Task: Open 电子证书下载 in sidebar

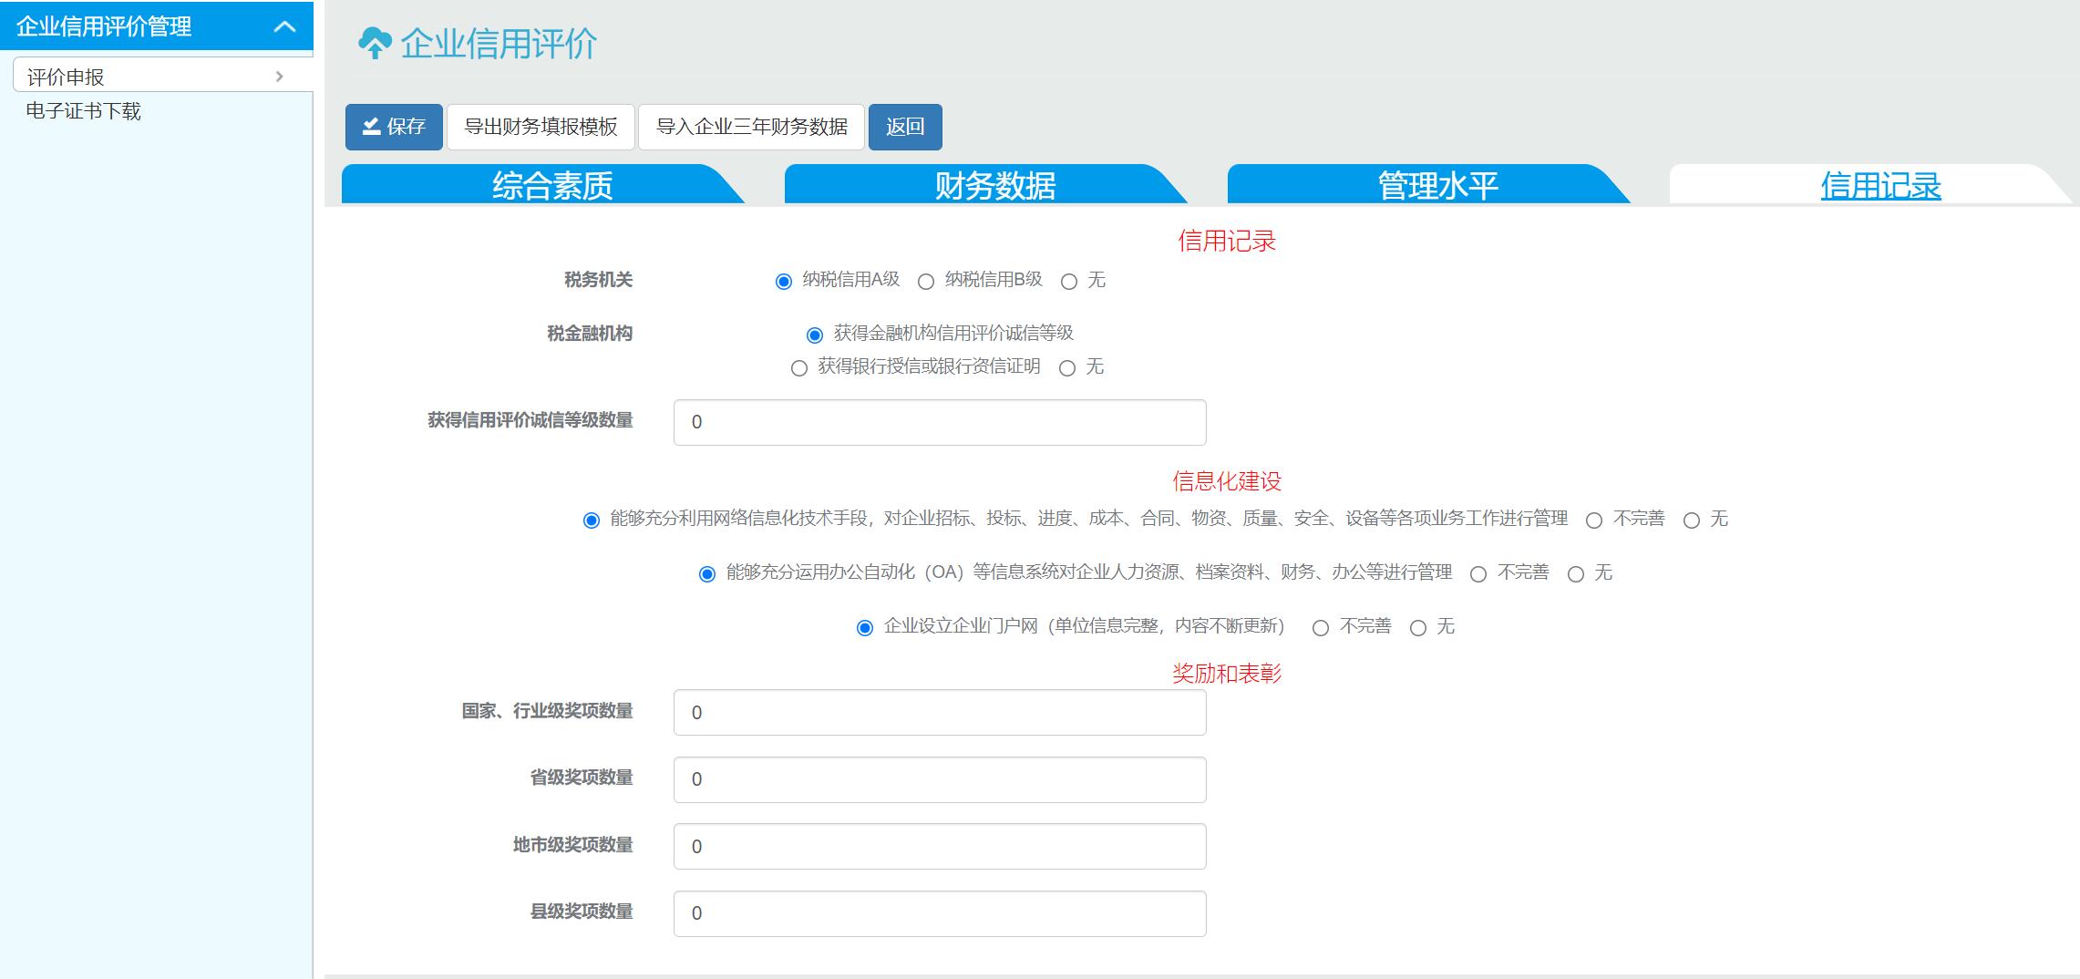Action: click(x=83, y=111)
